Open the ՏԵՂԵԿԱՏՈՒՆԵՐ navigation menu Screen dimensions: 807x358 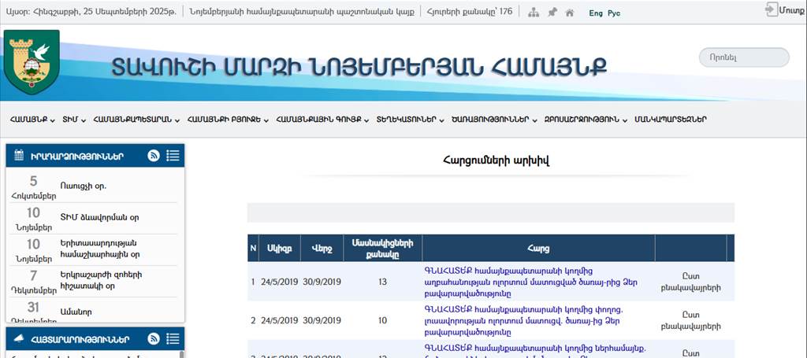(410, 120)
